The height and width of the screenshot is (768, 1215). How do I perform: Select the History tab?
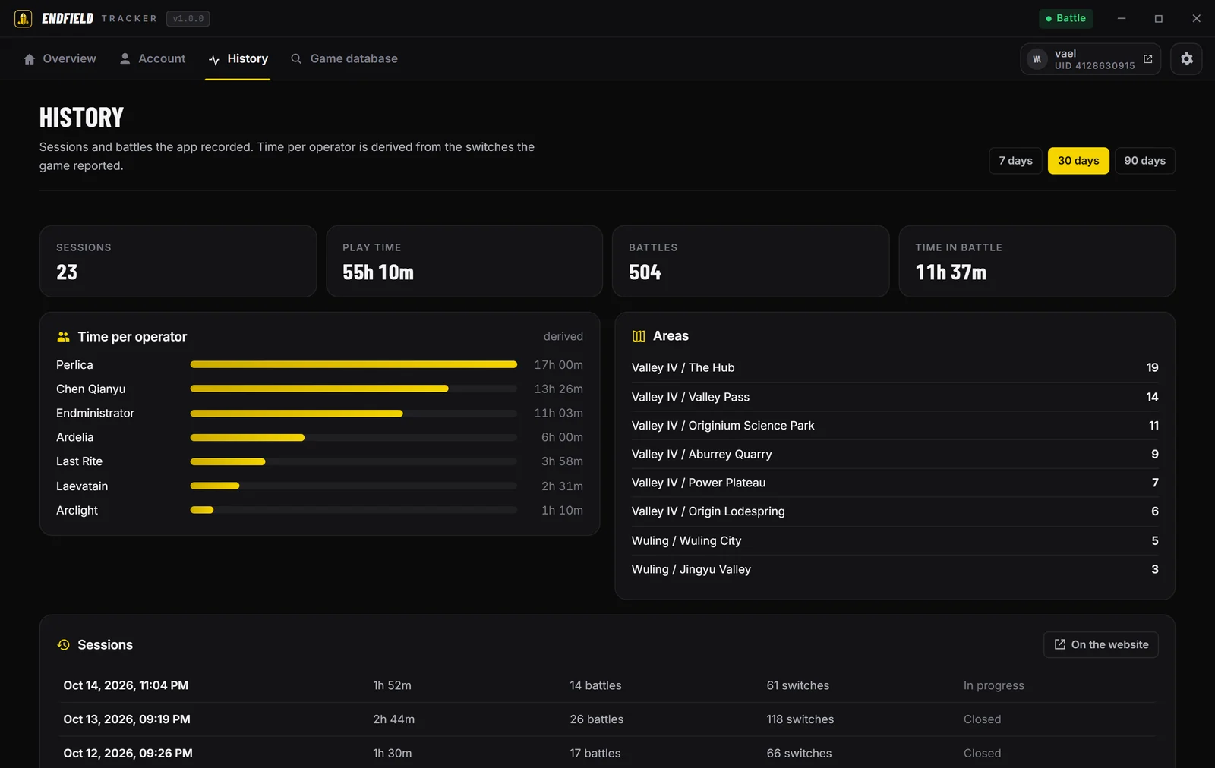(x=238, y=59)
